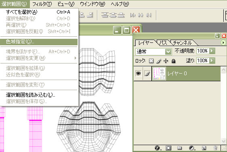The height and width of the screenshot is (152, 227).
Task: Add a layer style with the f icon
Action: click(x=157, y=148)
